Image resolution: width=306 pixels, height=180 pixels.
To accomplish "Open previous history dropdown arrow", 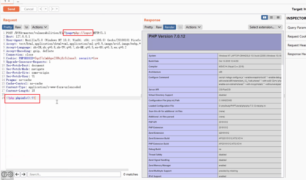I will [x=46, y=9].
